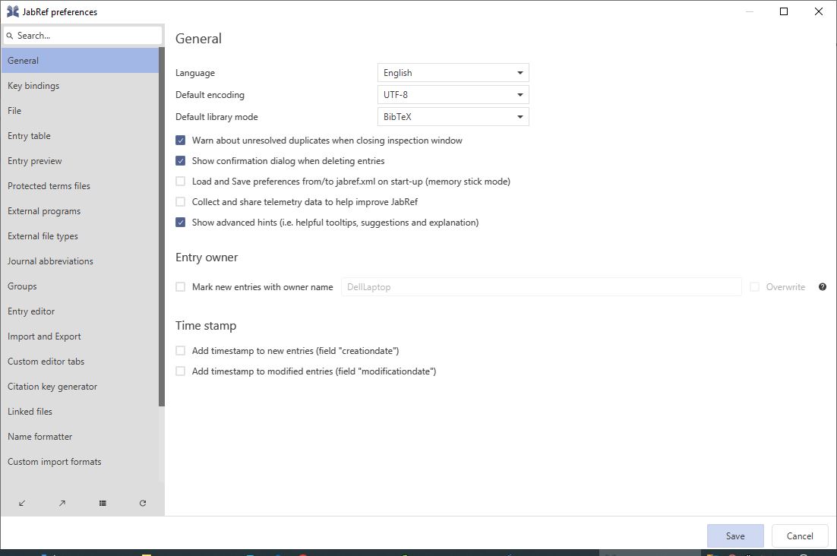Maximize the JabRef preferences window
Image resolution: width=837 pixels, height=556 pixels.
pyautogui.click(x=784, y=11)
